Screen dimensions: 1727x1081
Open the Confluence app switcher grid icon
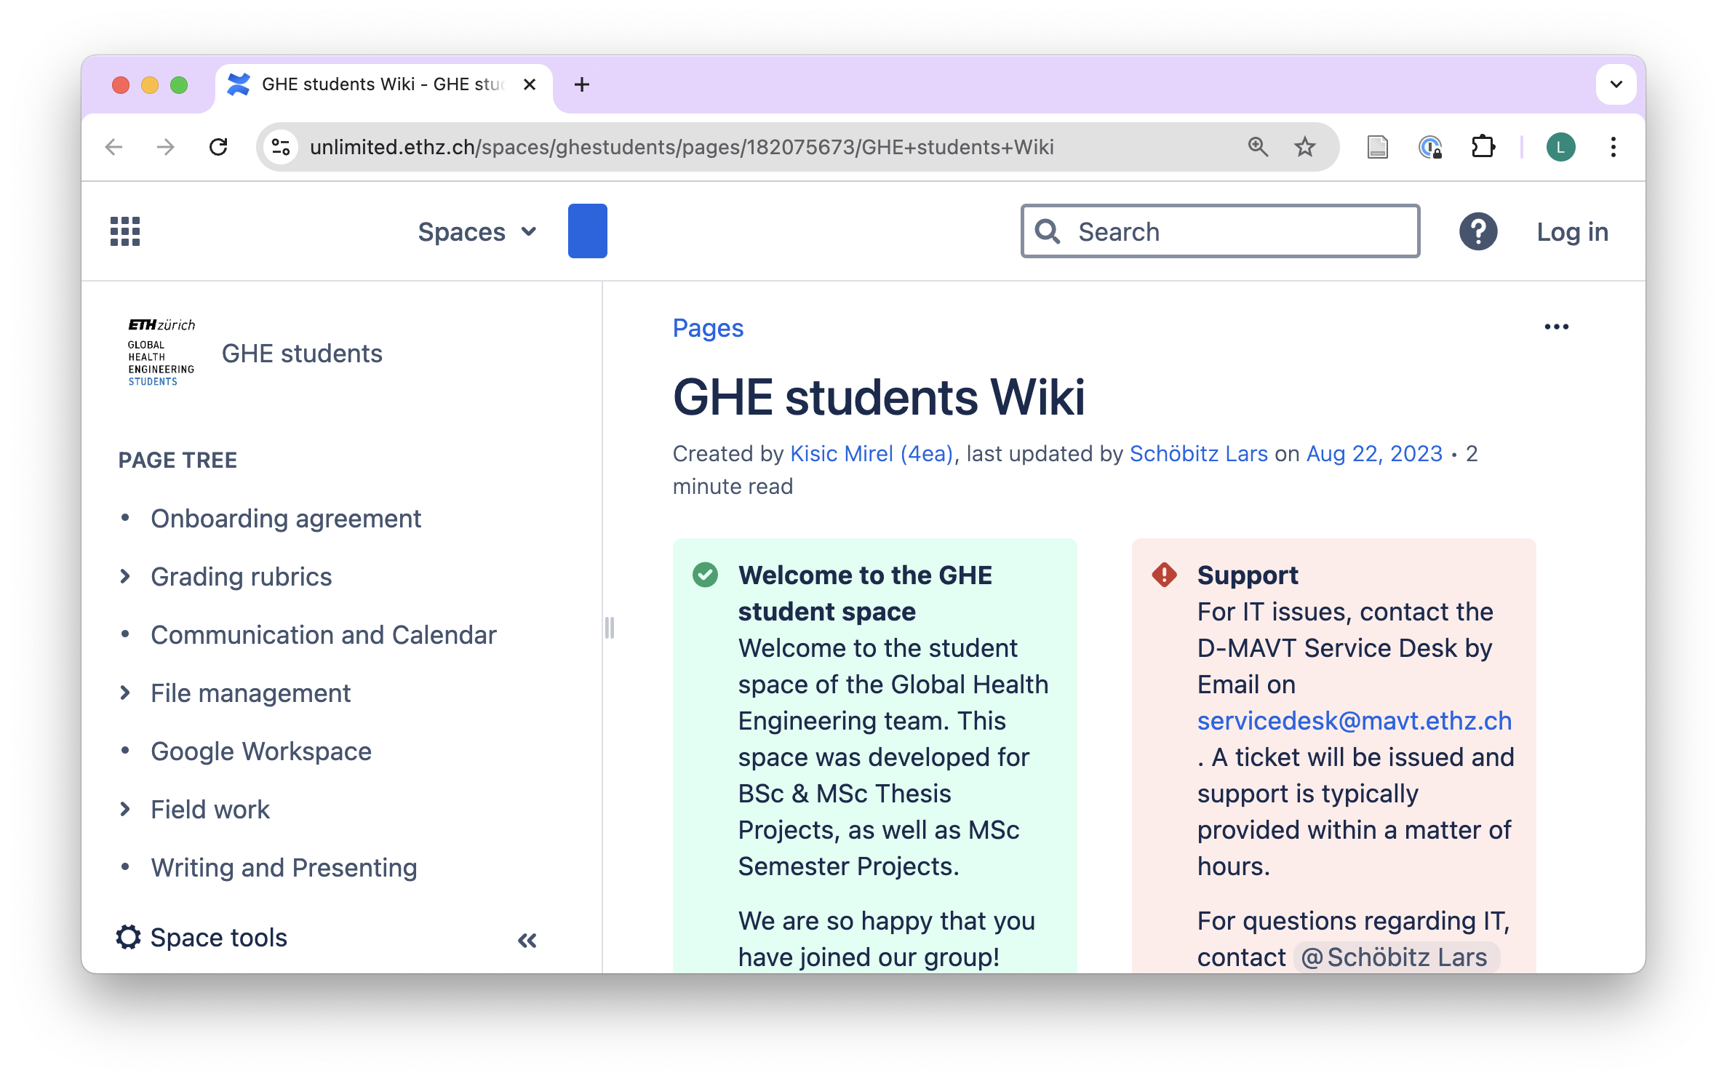pos(125,231)
